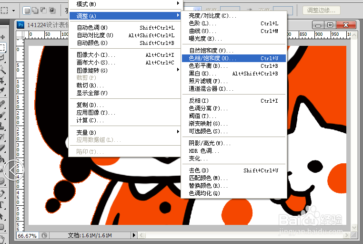
Task: Select the Move tool in the toolbox
Action: pyautogui.click(x=2, y=37)
